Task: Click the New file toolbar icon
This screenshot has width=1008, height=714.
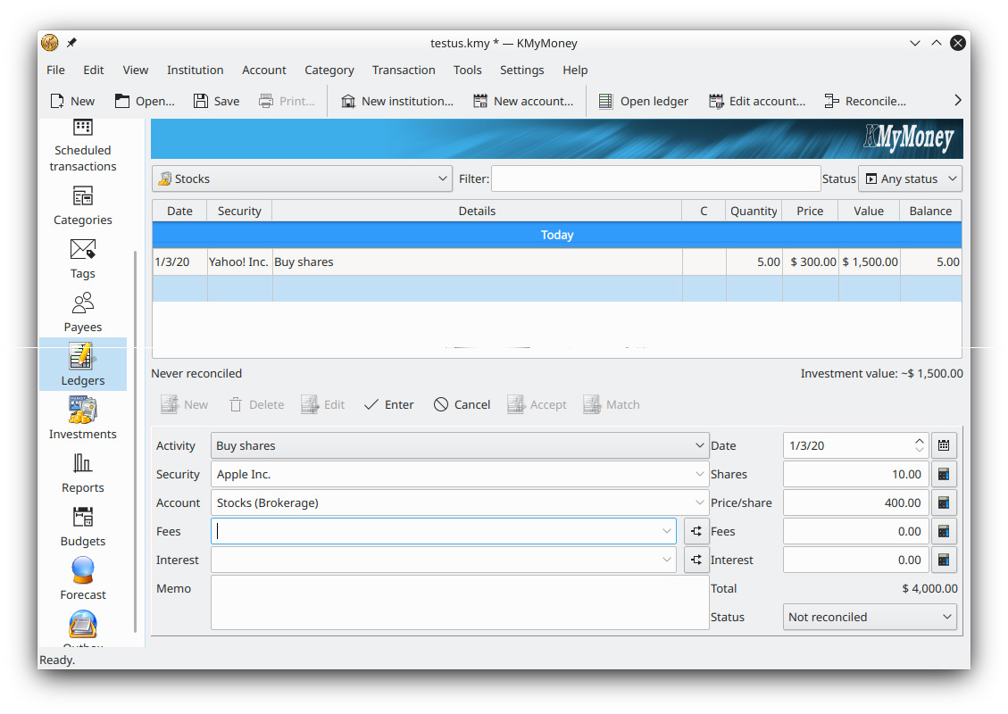Action: tap(72, 101)
